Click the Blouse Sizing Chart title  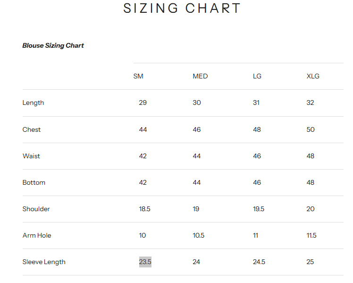(x=53, y=46)
